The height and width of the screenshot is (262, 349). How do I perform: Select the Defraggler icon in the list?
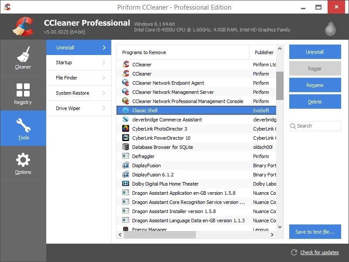tap(125, 156)
